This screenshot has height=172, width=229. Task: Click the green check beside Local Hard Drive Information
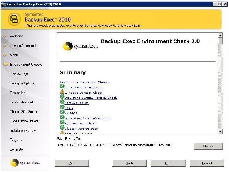click(x=62, y=117)
